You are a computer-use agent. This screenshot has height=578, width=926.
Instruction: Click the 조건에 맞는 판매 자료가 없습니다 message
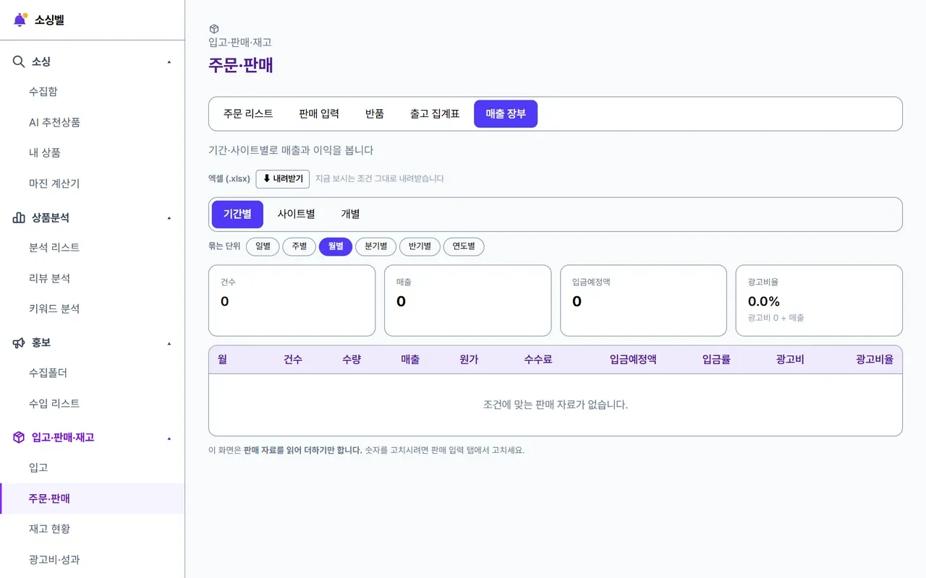click(x=556, y=405)
